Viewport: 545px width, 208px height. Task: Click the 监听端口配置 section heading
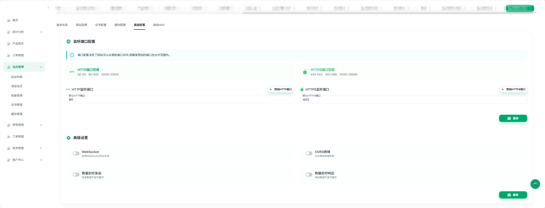click(x=84, y=41)
